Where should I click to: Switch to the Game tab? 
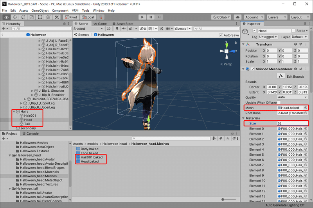(x=100, y=24)
